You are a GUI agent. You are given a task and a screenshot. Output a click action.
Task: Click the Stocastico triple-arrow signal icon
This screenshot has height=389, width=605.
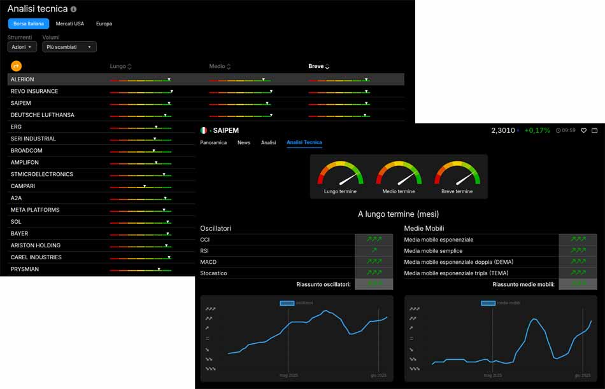pyautogui.click(x=374, y=273)
